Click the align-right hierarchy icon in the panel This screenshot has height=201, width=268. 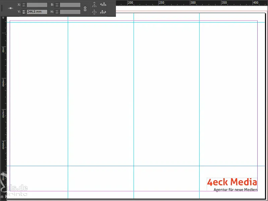click(104, 12)
